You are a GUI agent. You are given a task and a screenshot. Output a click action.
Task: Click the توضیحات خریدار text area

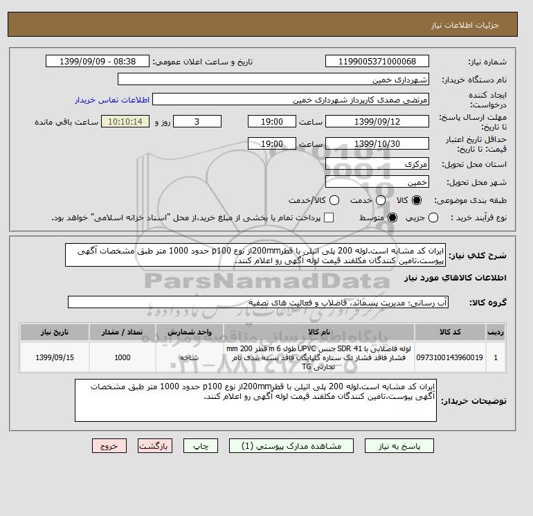[255, 400]
